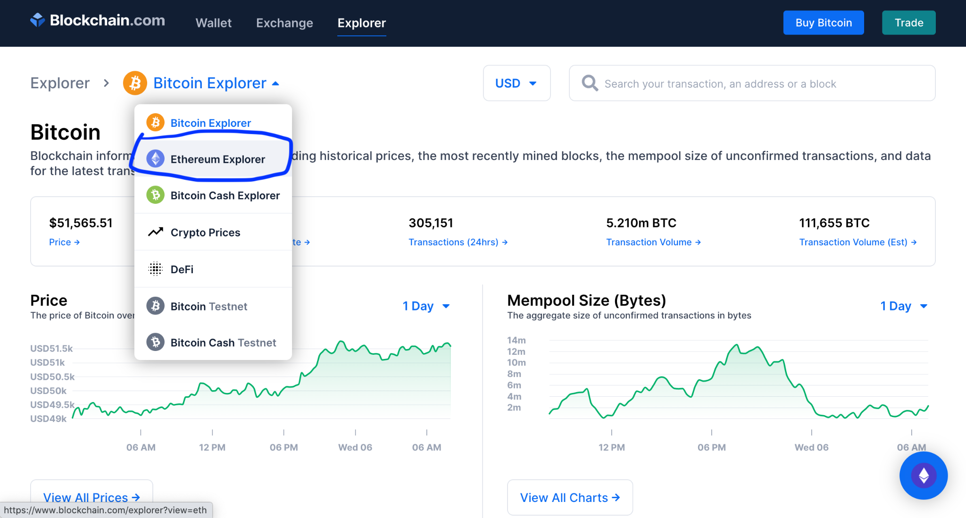Open the Transaction Volume (Est) link
The width and height of the screenshot is (966, 518).
click(857, 242)
